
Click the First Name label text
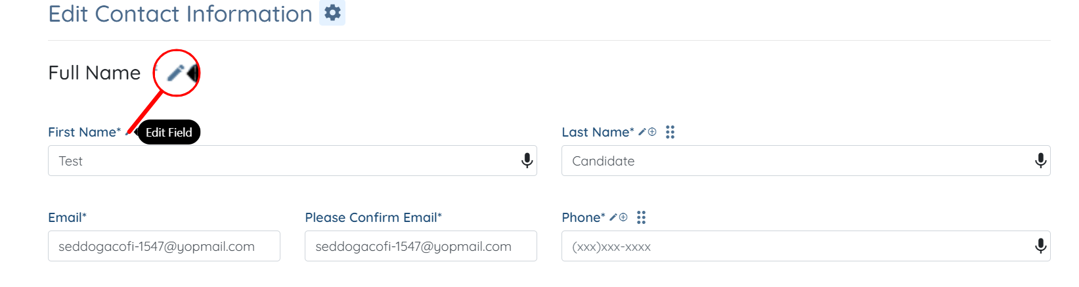[84, 132]
